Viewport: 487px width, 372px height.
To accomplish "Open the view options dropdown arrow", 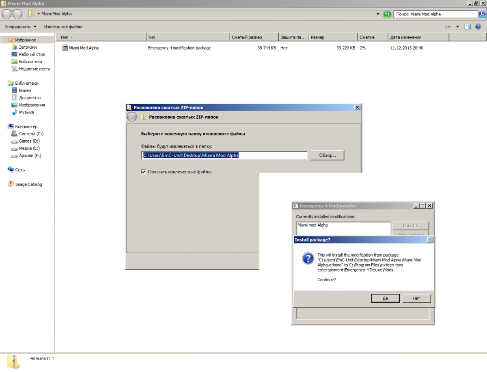I will (x=457, y=27).
